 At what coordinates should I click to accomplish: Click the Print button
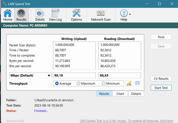coord(161,37)
